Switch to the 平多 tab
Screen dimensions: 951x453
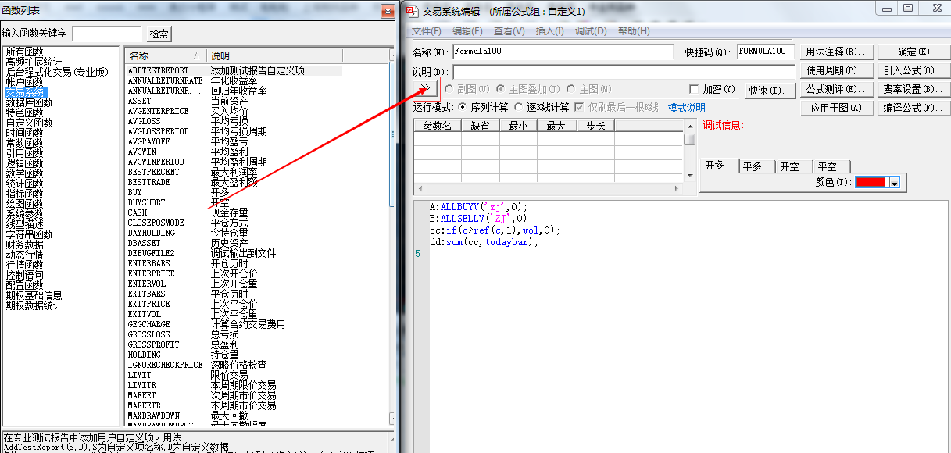[x=753, y=166]
